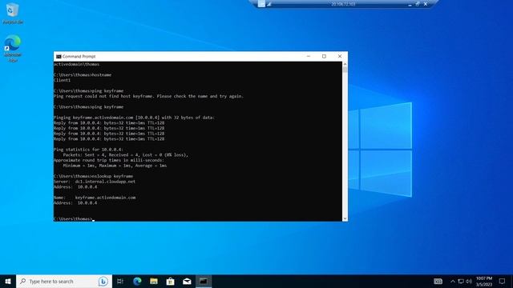The image size is (513, 288).
Task: Select the Command Prompt taskbar button
Action: pos(204,281)
